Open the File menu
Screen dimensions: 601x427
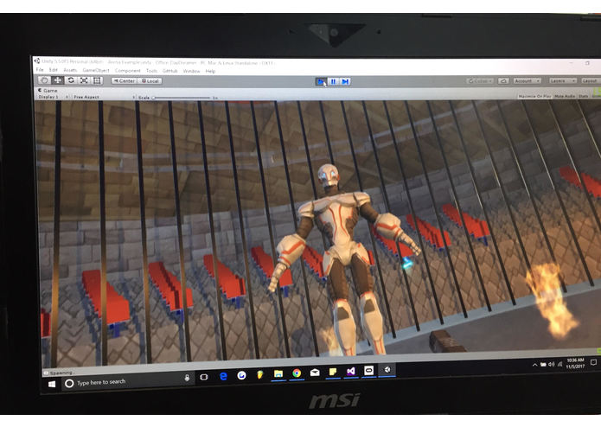pos(40,70)
